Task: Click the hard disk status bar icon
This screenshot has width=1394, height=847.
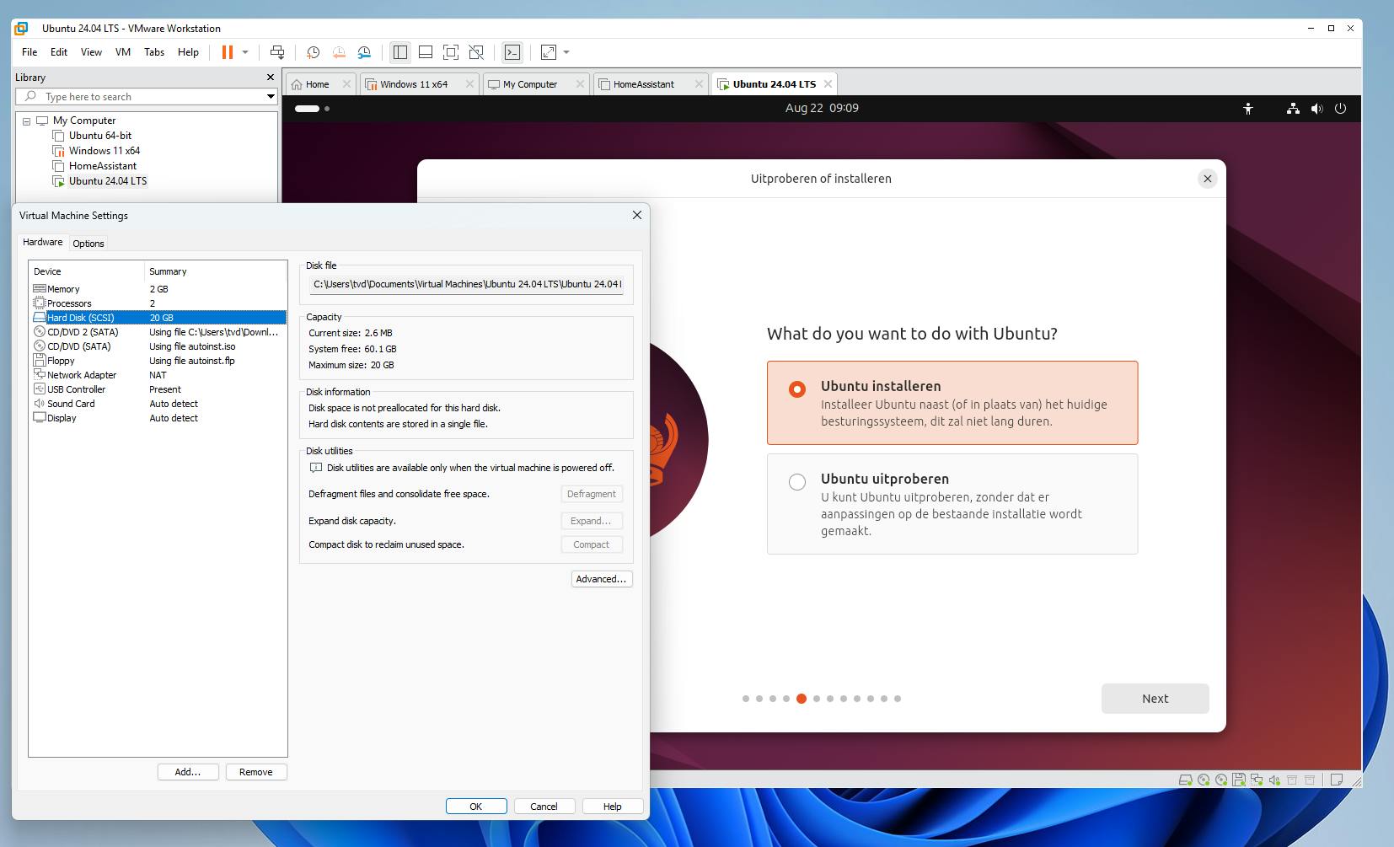Action: coord(1185,780)
